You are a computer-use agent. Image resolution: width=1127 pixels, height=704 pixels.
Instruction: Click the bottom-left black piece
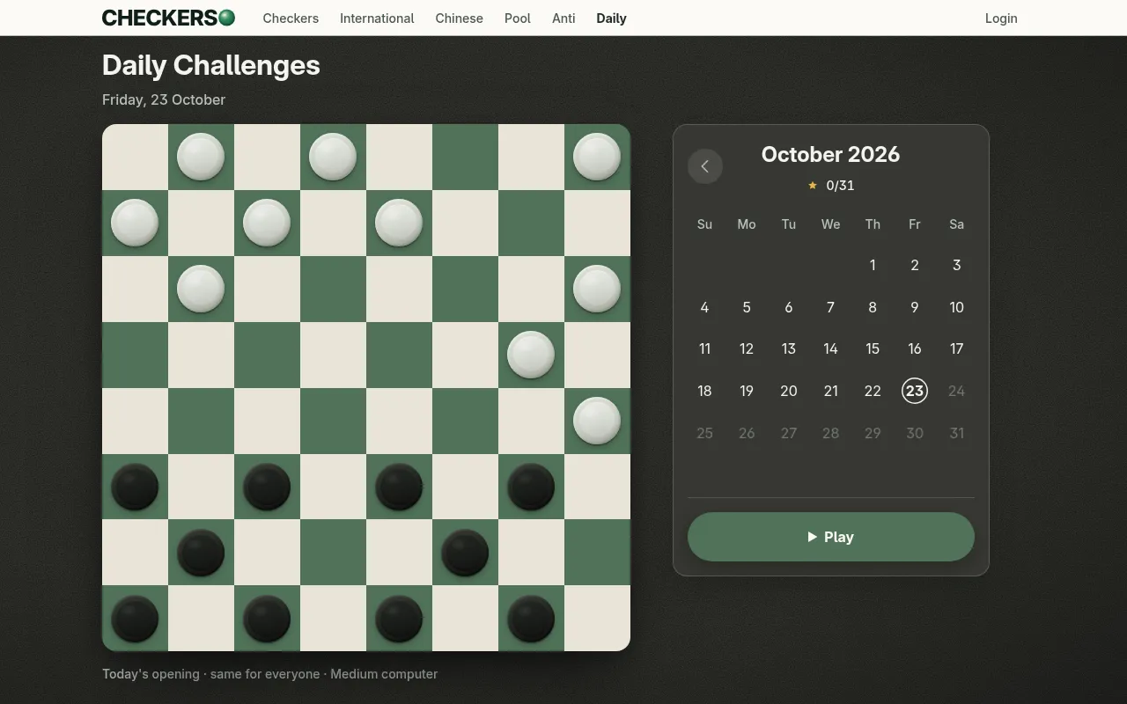click(x=135, y=619)
